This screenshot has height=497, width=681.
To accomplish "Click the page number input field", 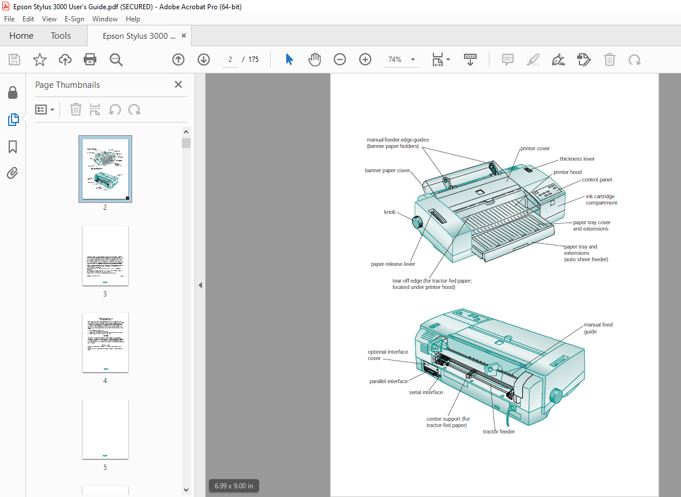I will coord(230,59).
